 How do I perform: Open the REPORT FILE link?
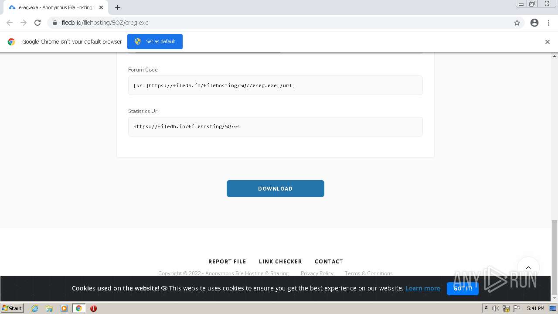point(227,261)
